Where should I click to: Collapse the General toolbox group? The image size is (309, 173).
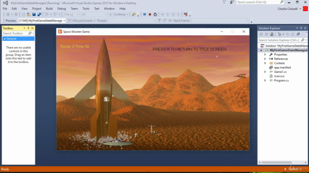tap(4, 39)
